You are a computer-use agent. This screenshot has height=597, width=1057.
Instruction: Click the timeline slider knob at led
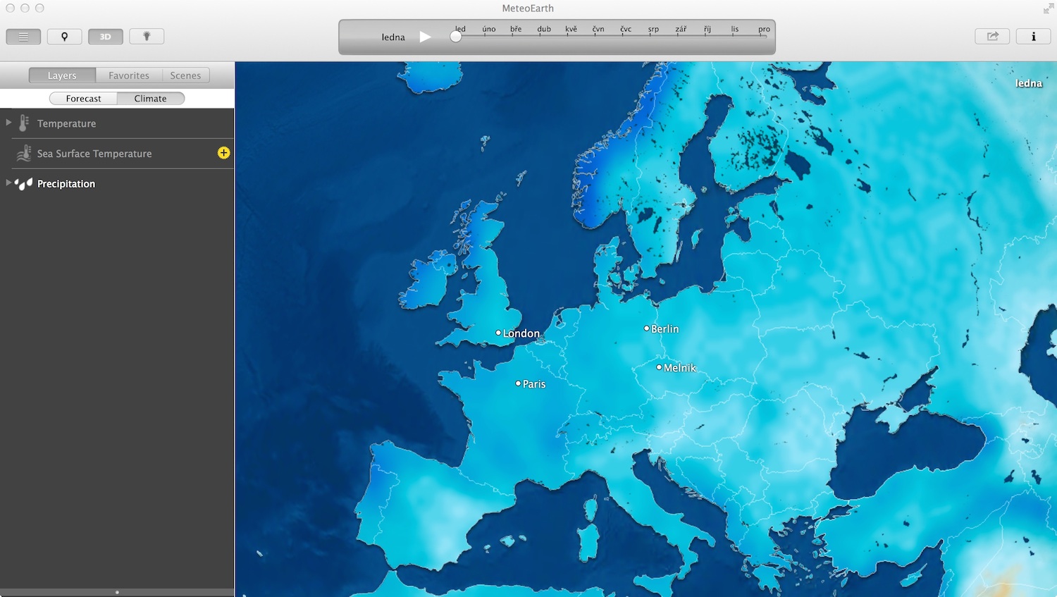tap(456, 37)
